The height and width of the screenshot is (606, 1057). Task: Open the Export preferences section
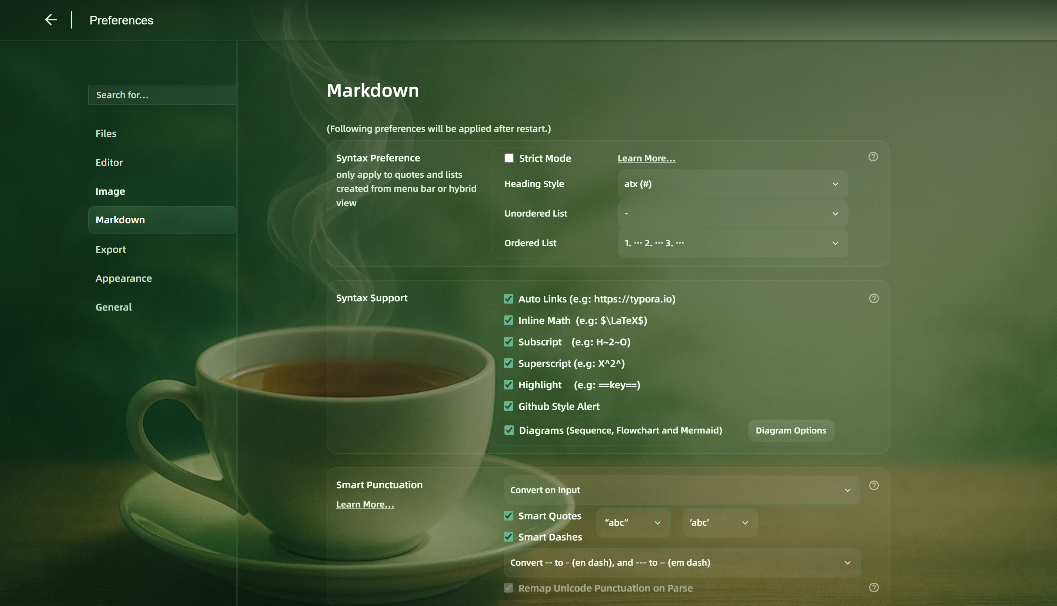[x=111, y=249]
